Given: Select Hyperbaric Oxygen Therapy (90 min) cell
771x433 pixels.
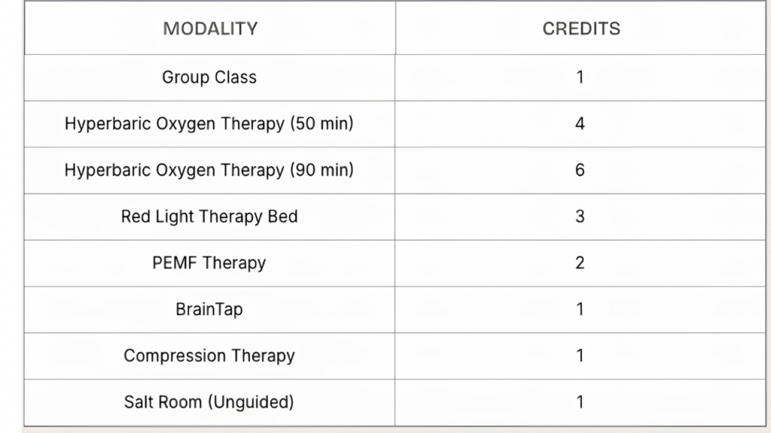Looking at the screenshot, I should 209,171.
